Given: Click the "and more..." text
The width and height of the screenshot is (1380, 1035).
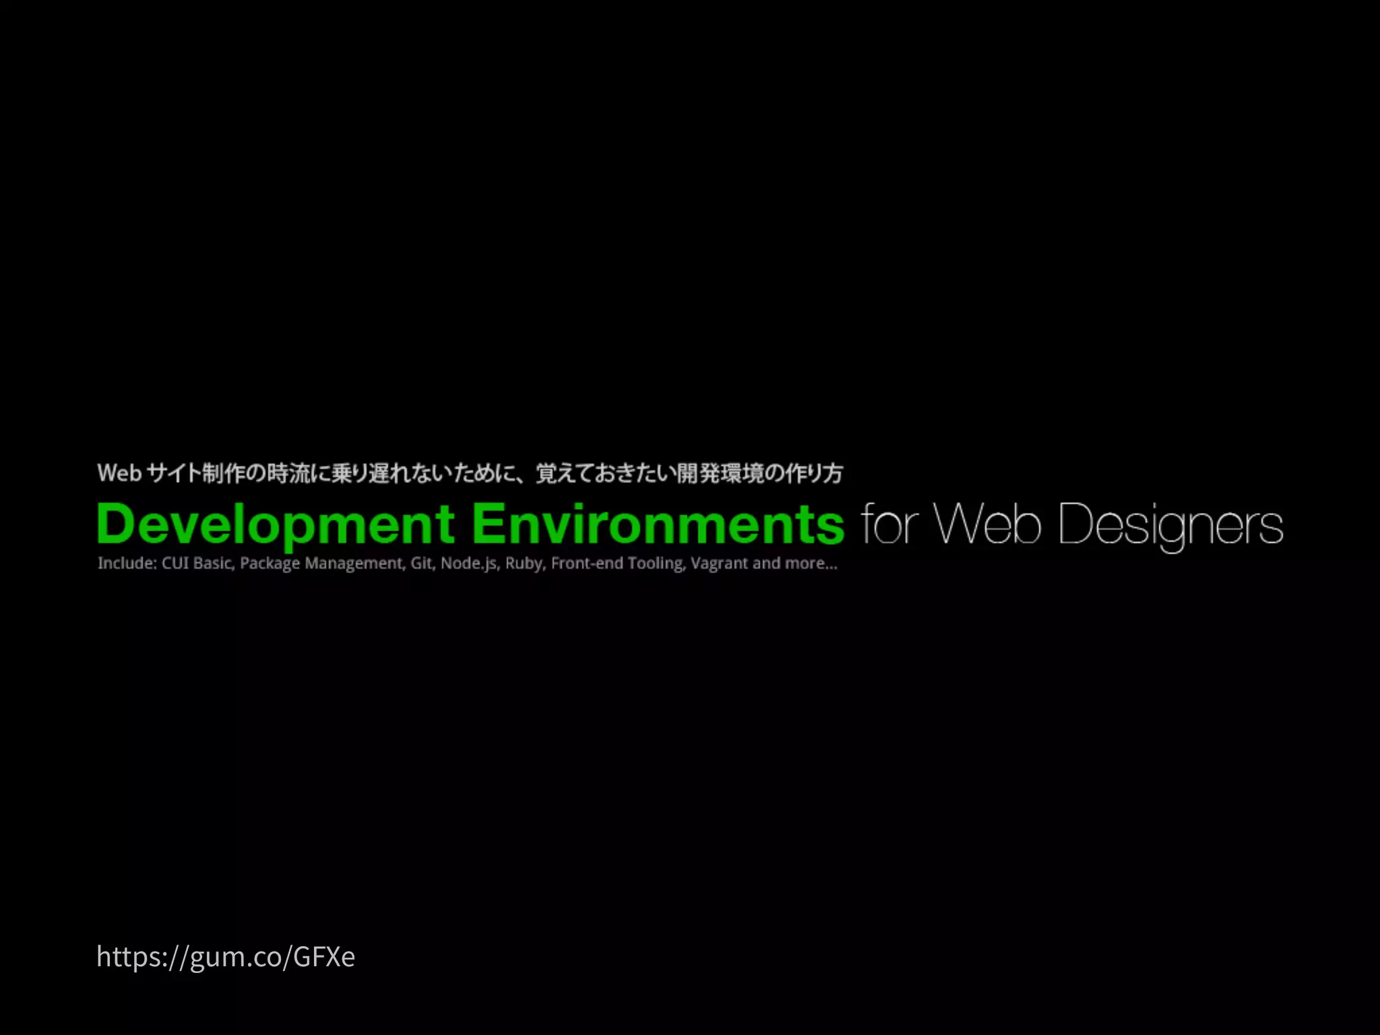Looking at the screenshot, I should click(795, 563).
